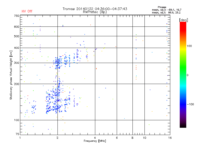Click the 'RwPretec (8p)' subtitle
This screenshot has height=150, width=200.
coord(95,12)
